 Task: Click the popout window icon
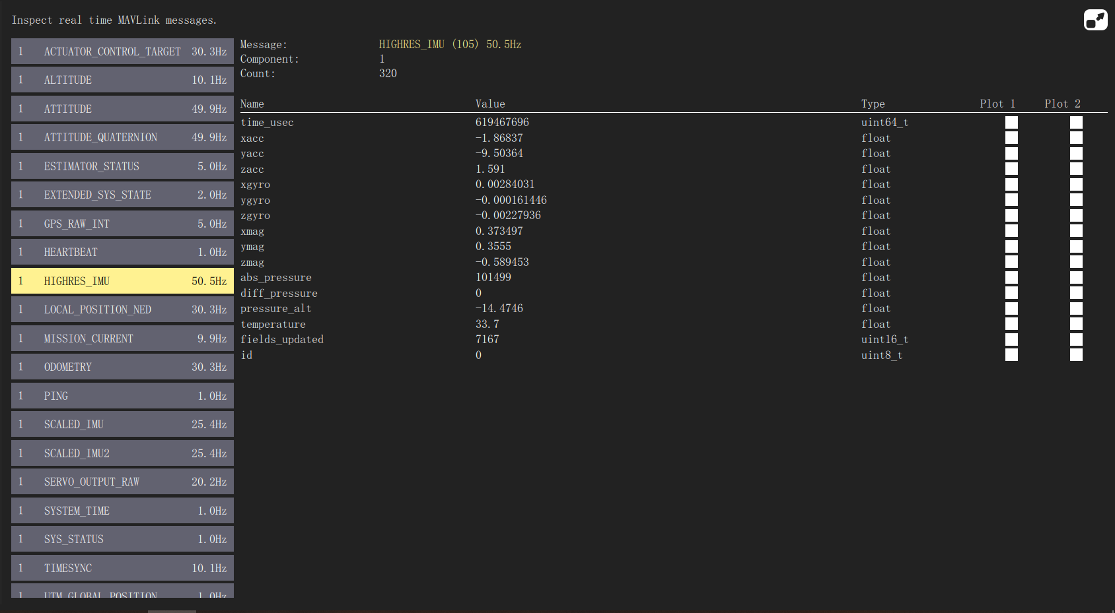point(1095,20)
